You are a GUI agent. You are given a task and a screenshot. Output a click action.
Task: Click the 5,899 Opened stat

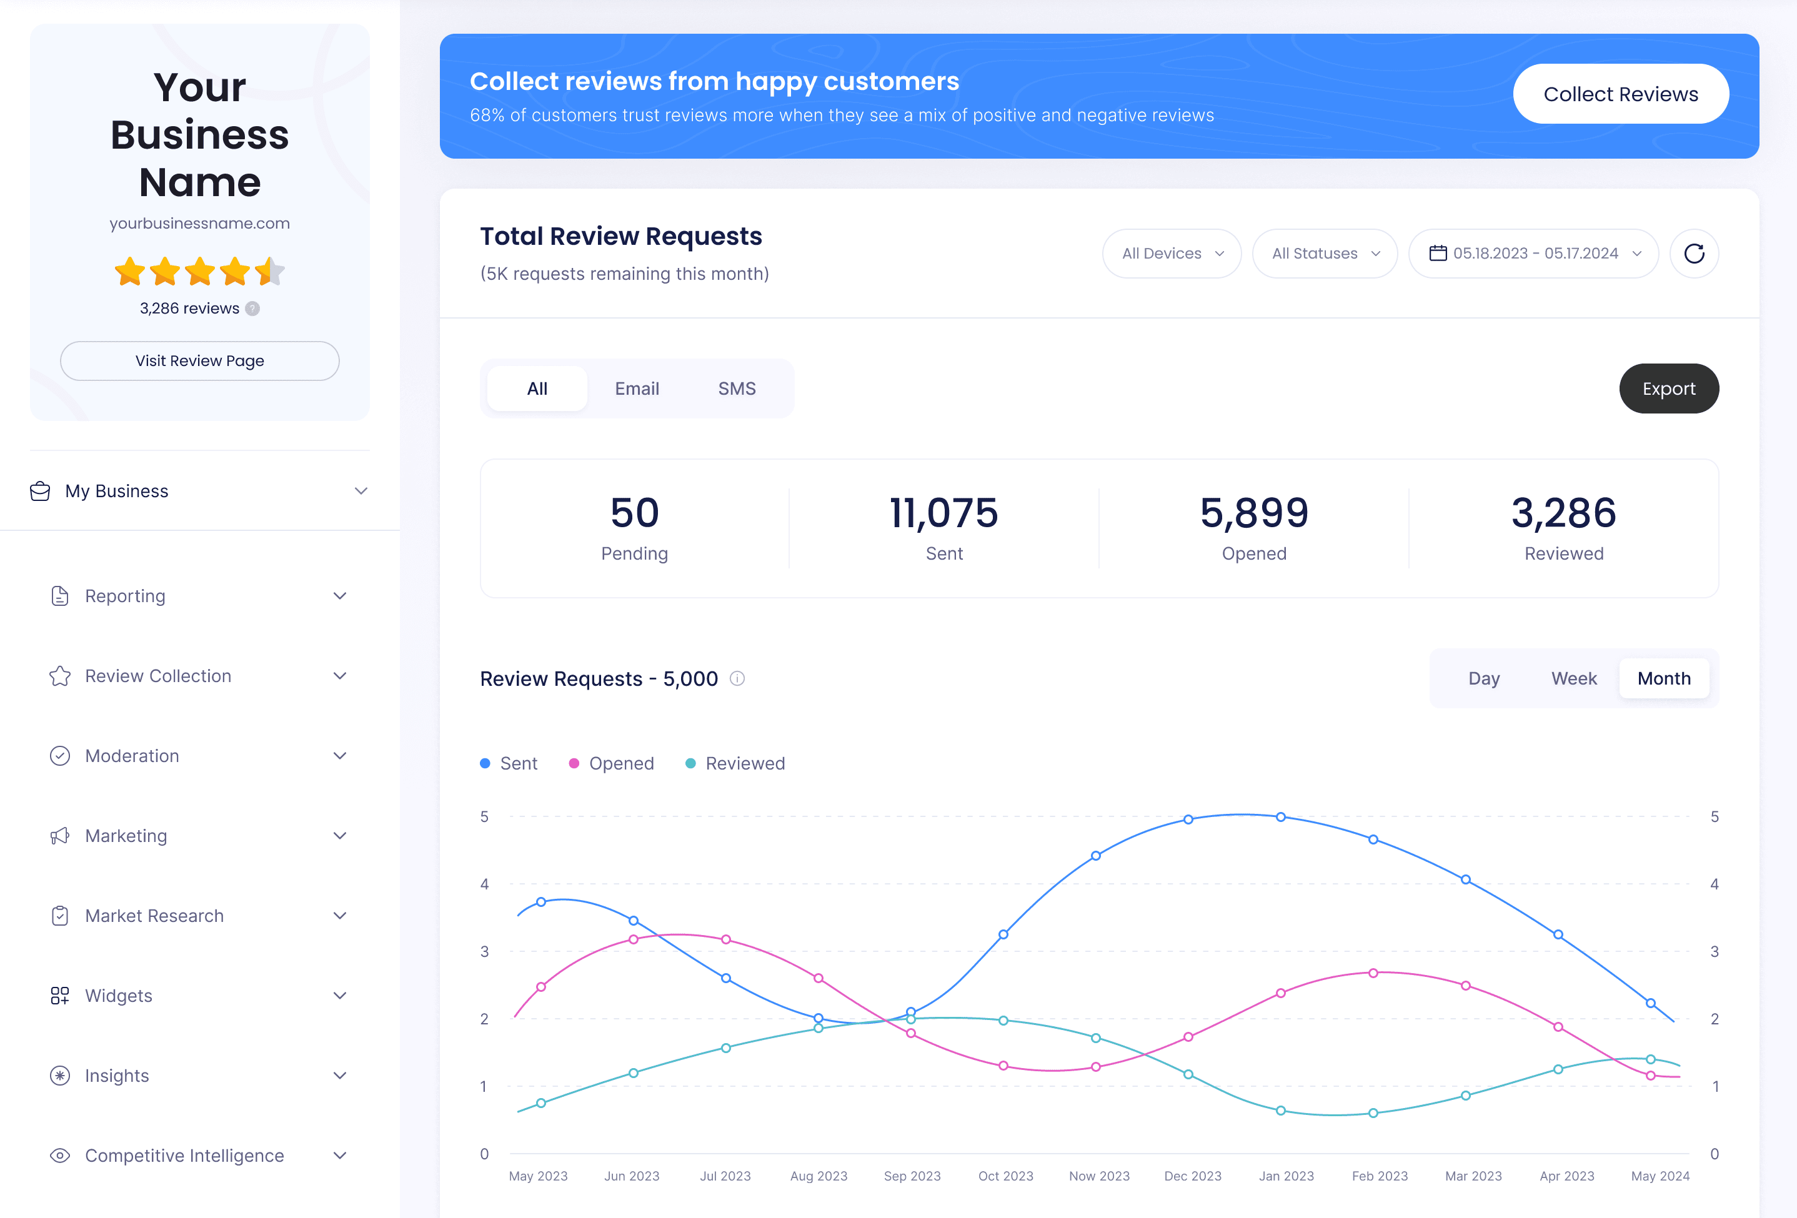point(1253,530)
